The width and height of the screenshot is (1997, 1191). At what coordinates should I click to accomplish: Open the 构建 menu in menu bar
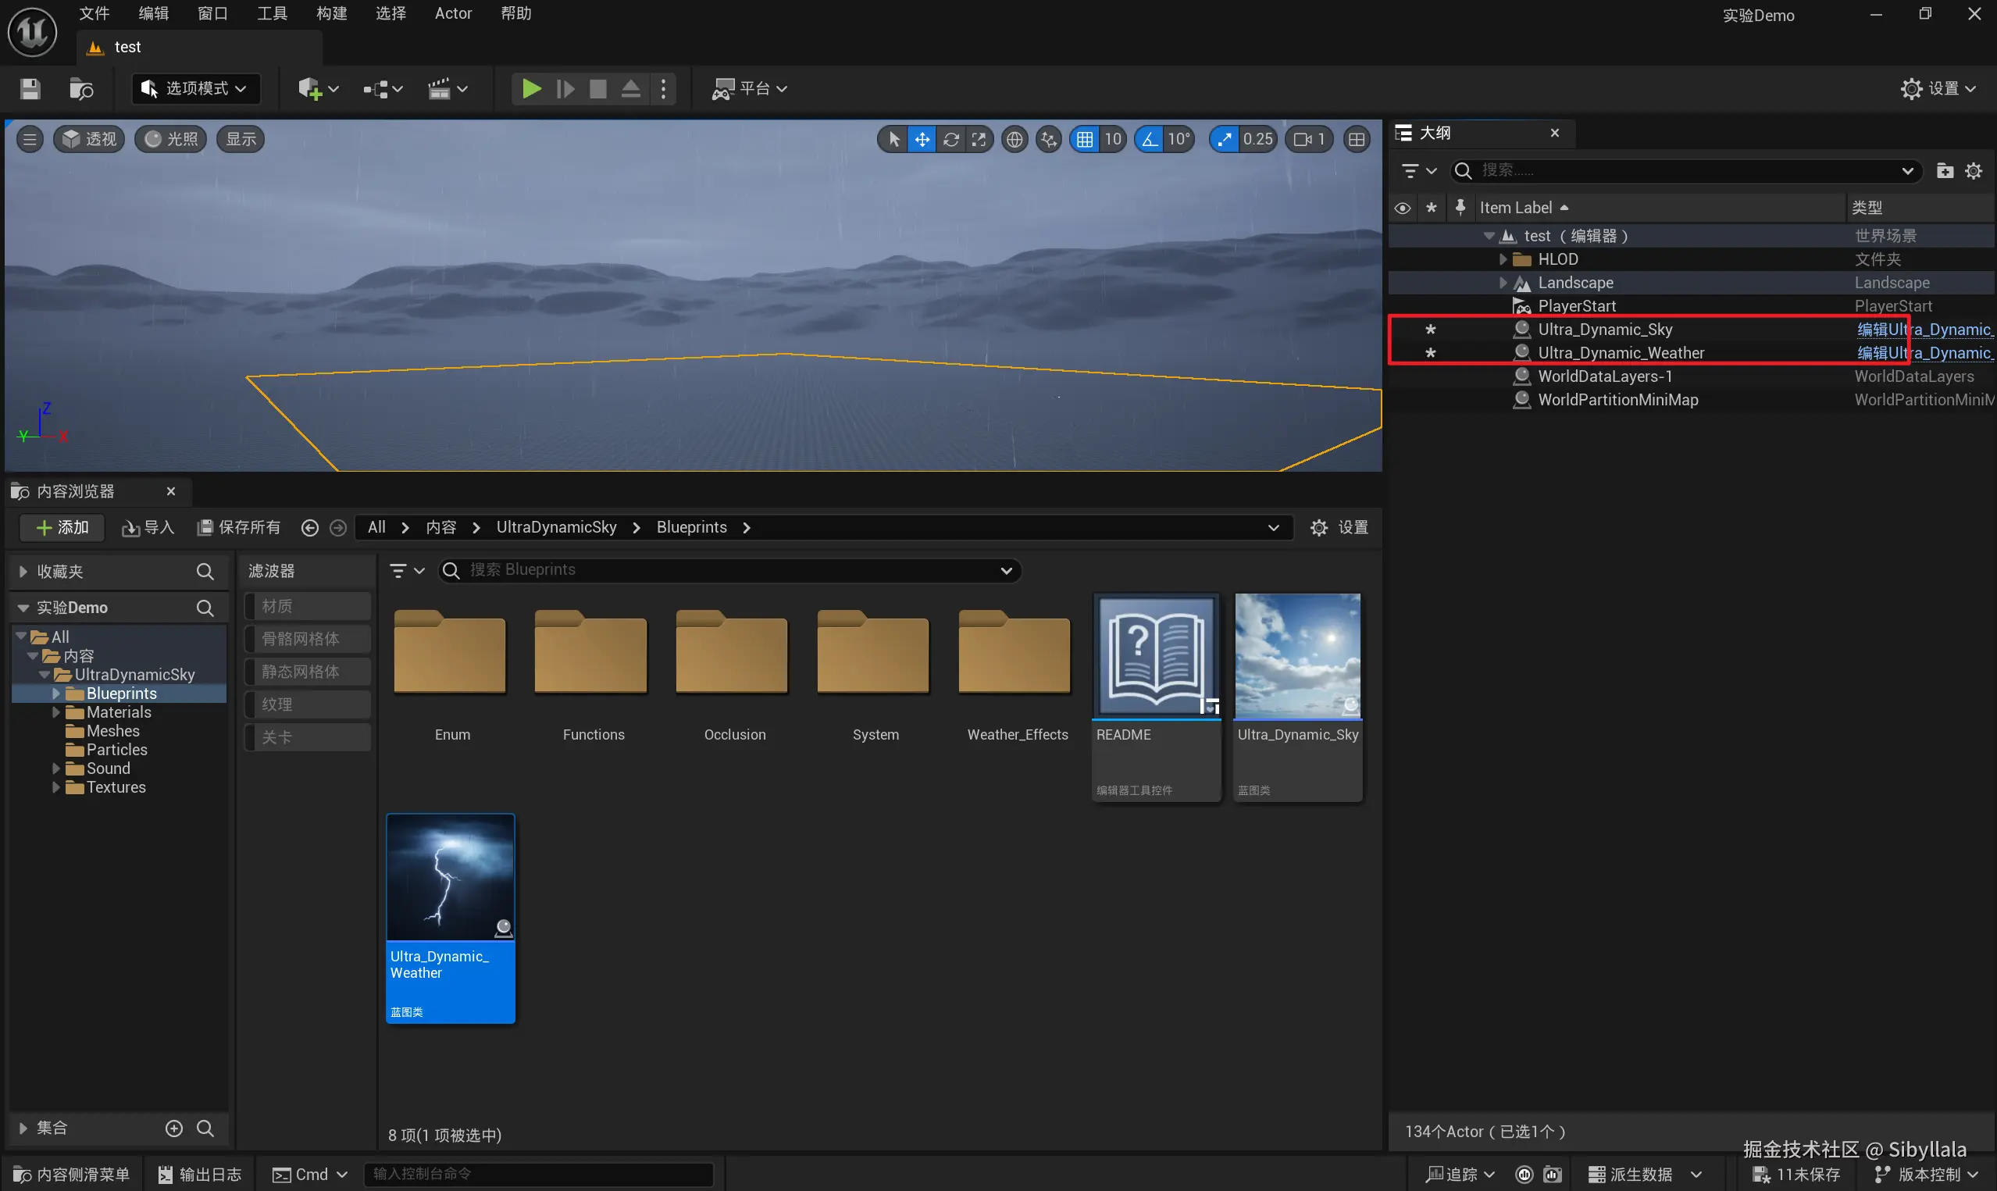pyautogui.click(x=331, y=13)
